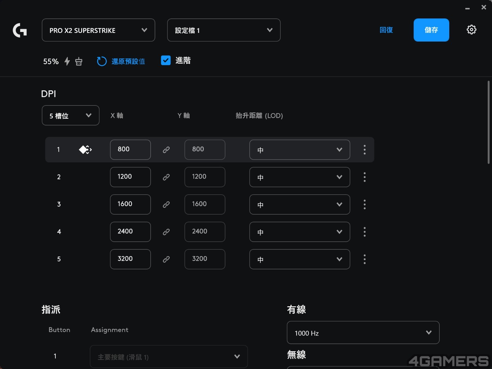Image resolution: width=492 pixels, height=369 pixels.
Task: Click the 回復 revert link
Action: (x=386, y=30)
